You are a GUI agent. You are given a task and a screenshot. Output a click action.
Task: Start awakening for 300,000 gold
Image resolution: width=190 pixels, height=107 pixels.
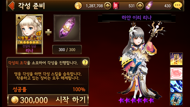tap(48, 100)
